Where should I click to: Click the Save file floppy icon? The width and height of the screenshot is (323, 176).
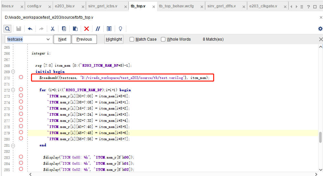pos(19,29)
